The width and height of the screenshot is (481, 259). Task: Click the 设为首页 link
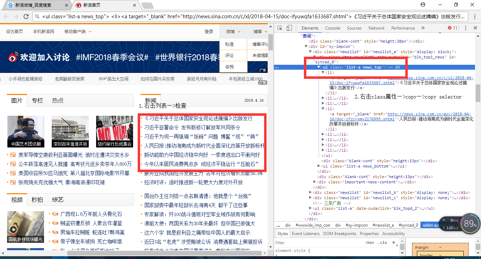coord(14,32)
